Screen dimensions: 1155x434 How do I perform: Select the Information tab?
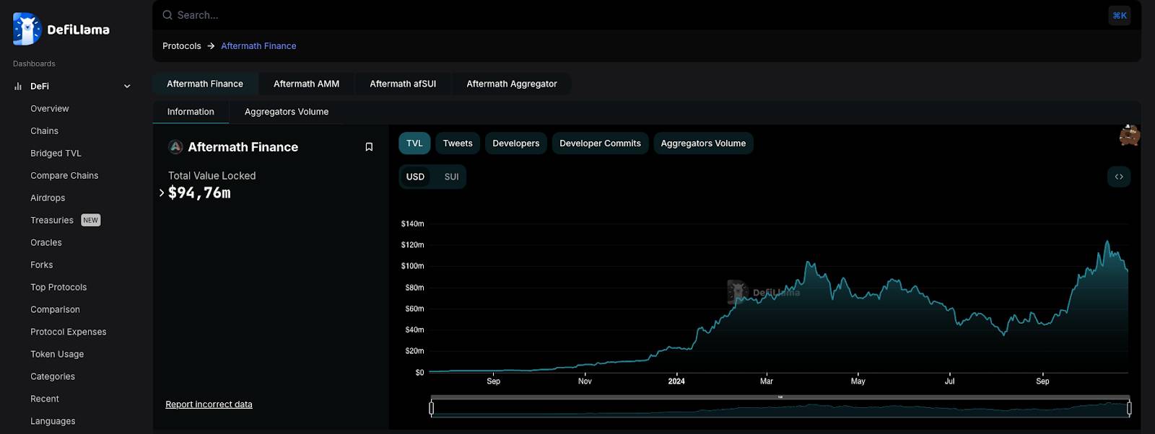pyautogui.click(x=191, y=112)
